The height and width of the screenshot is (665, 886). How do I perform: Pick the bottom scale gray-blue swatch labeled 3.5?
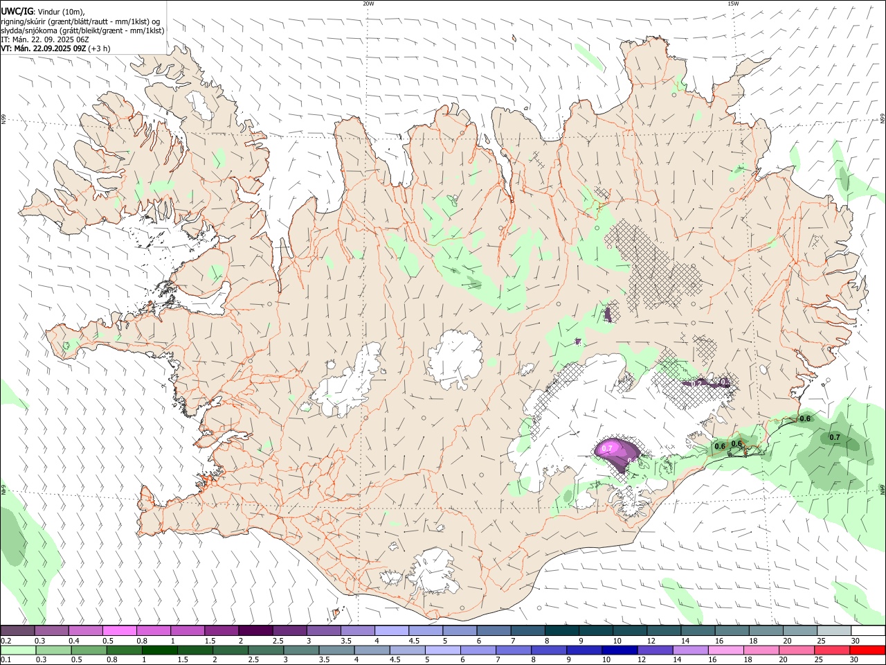point(336,650)
